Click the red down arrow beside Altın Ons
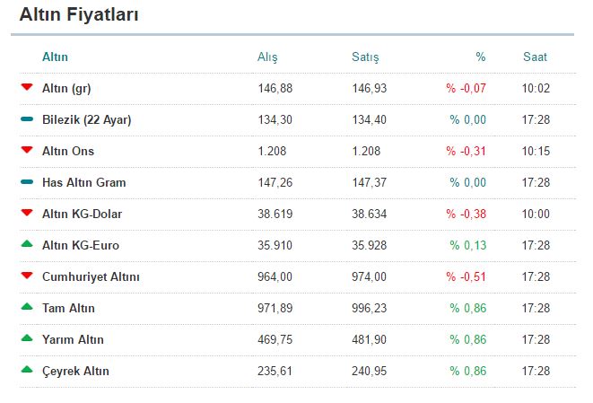Image resolution: width=593 pixels, height=403 pixels. pos(26,150)
